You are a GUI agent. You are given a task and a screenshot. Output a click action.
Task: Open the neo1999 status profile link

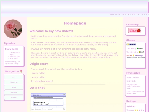click(x=129, y=56)
